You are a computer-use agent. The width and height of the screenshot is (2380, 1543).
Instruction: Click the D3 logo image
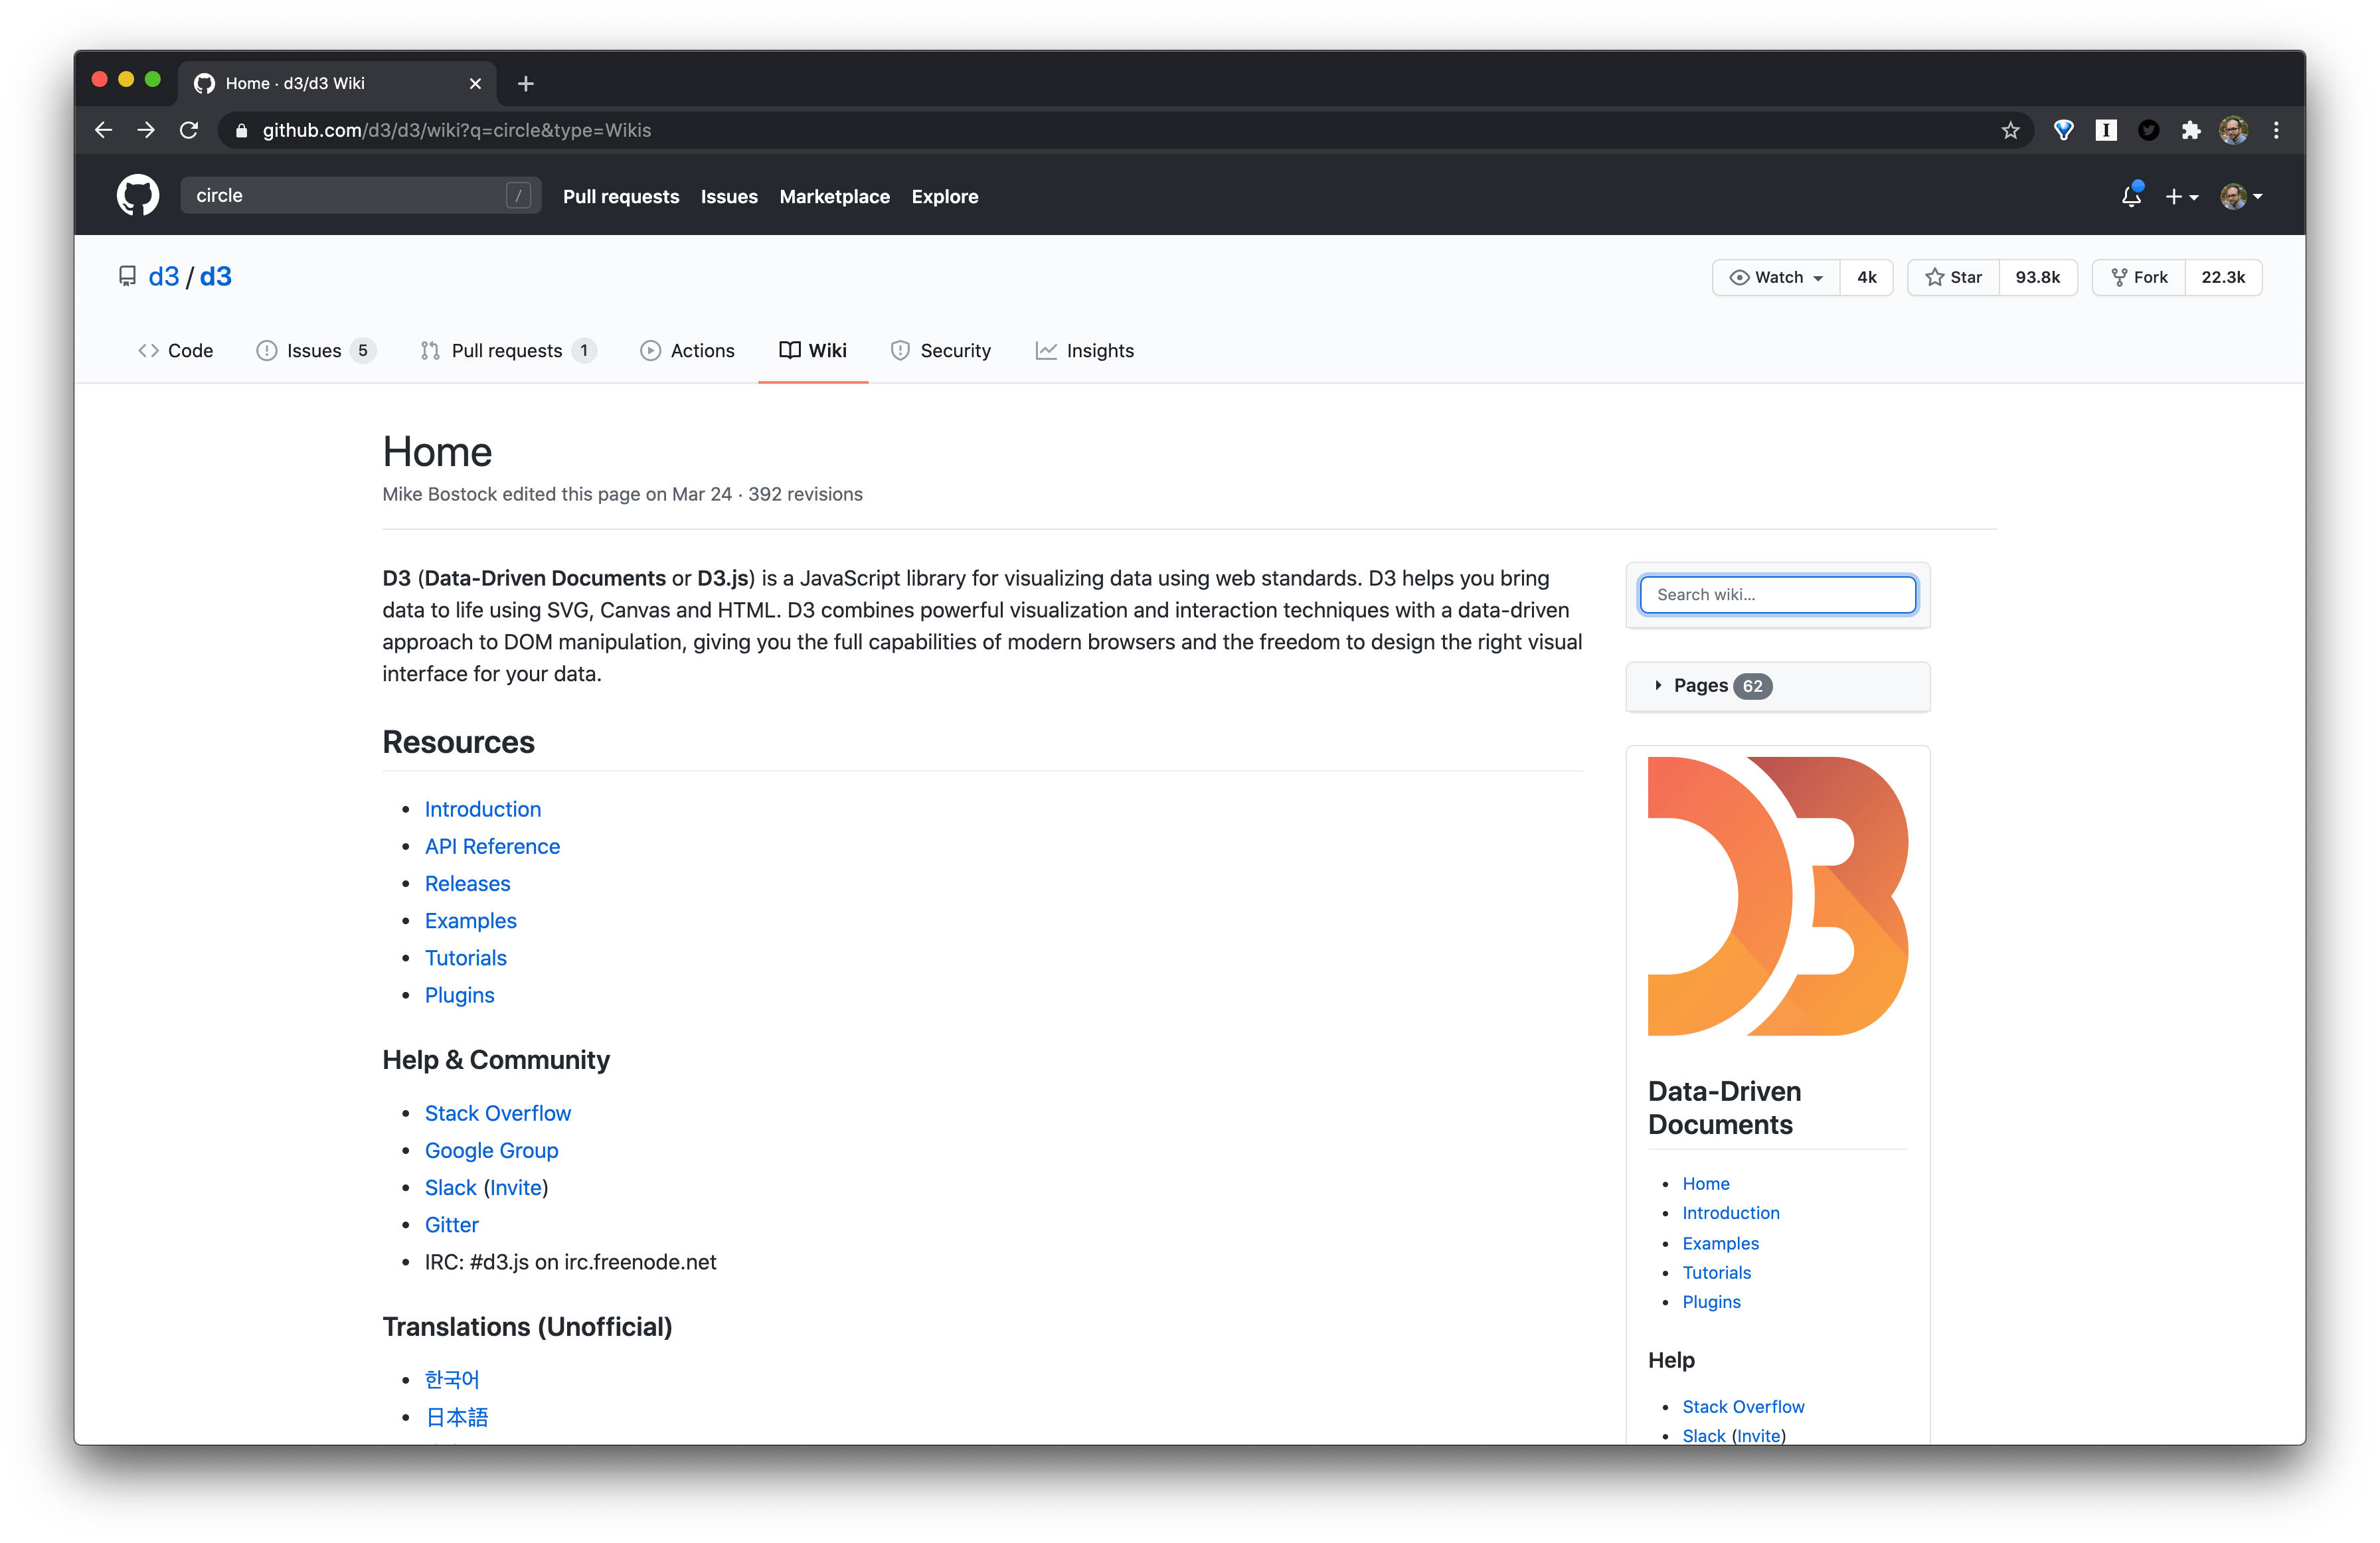(x=1777, y=896)
